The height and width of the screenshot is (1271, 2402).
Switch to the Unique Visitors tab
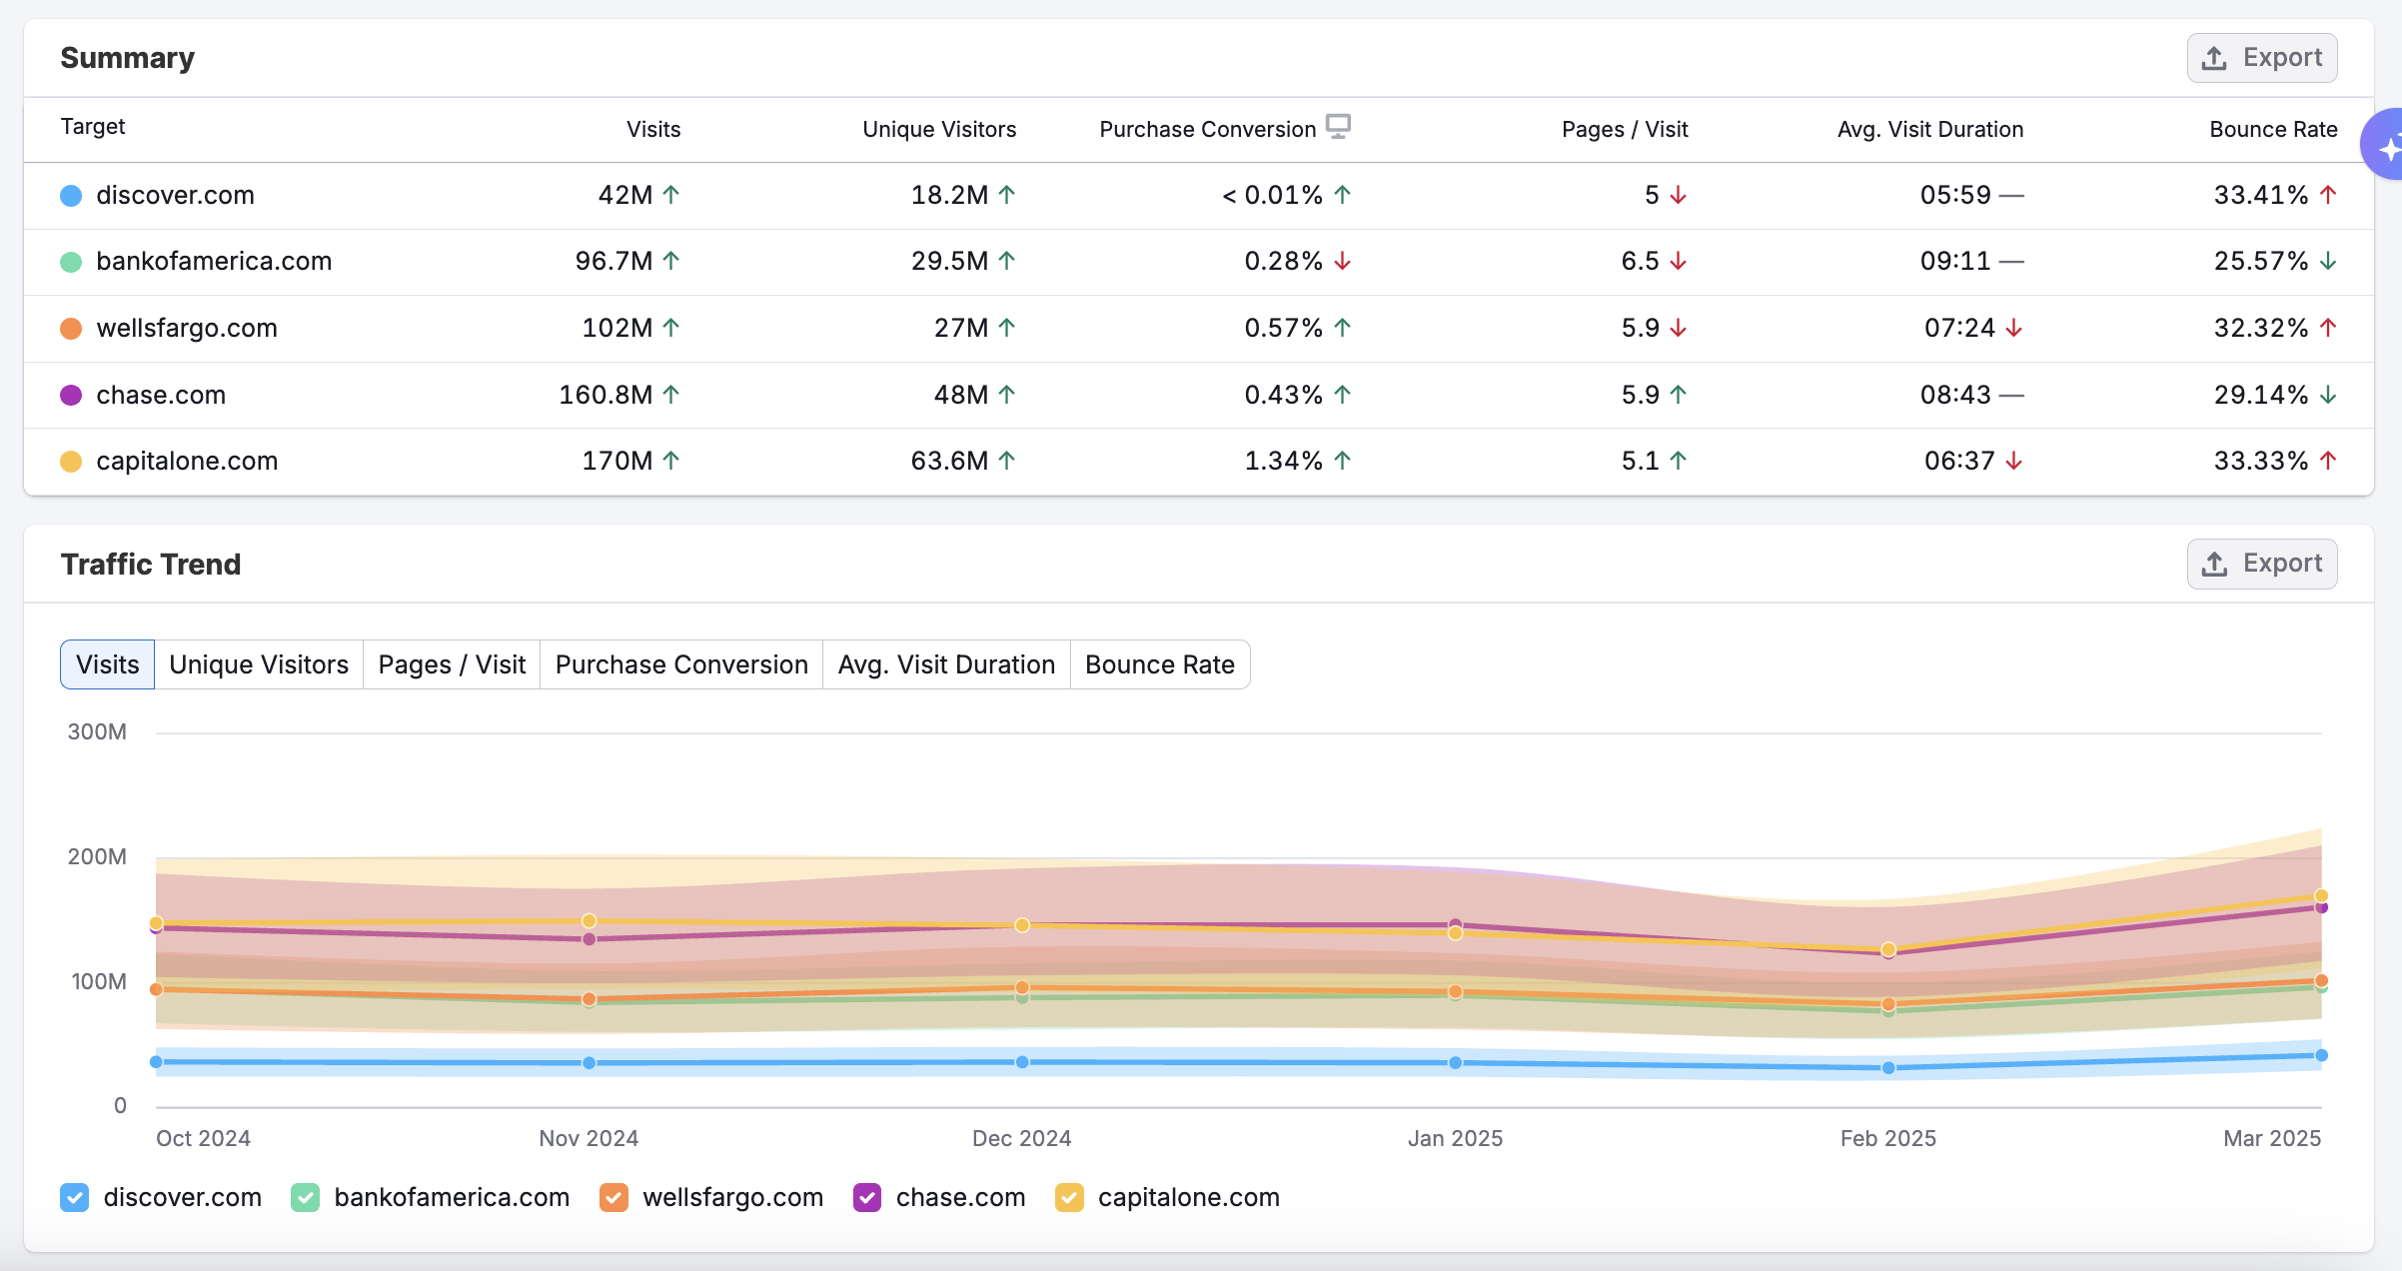(259, 664)
